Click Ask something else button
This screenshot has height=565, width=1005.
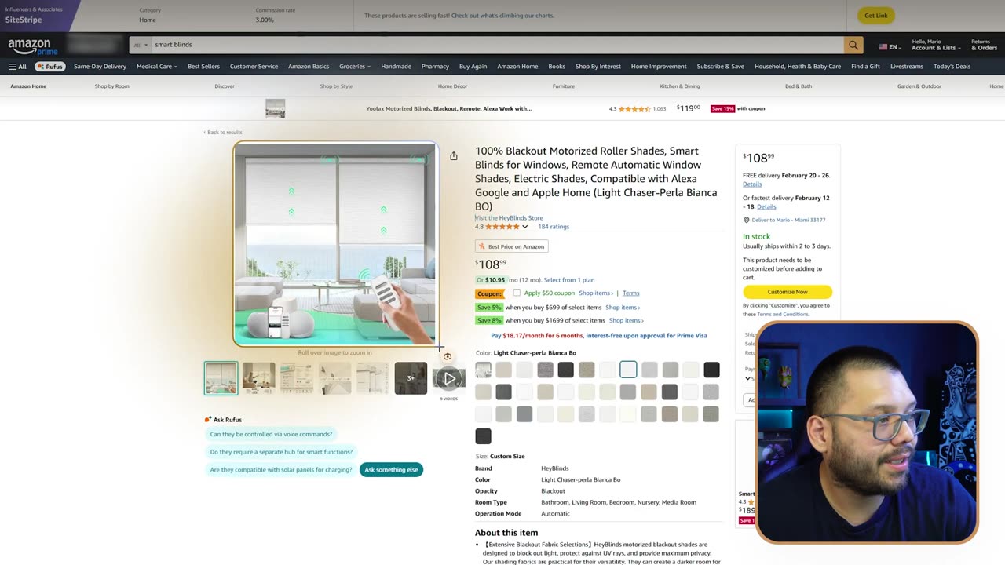[x=391, y=470]
